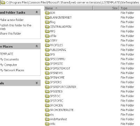Viewport: 140px width, 126px height.
Task: Select the WebManifest folder name
Action: pos(58,119)
